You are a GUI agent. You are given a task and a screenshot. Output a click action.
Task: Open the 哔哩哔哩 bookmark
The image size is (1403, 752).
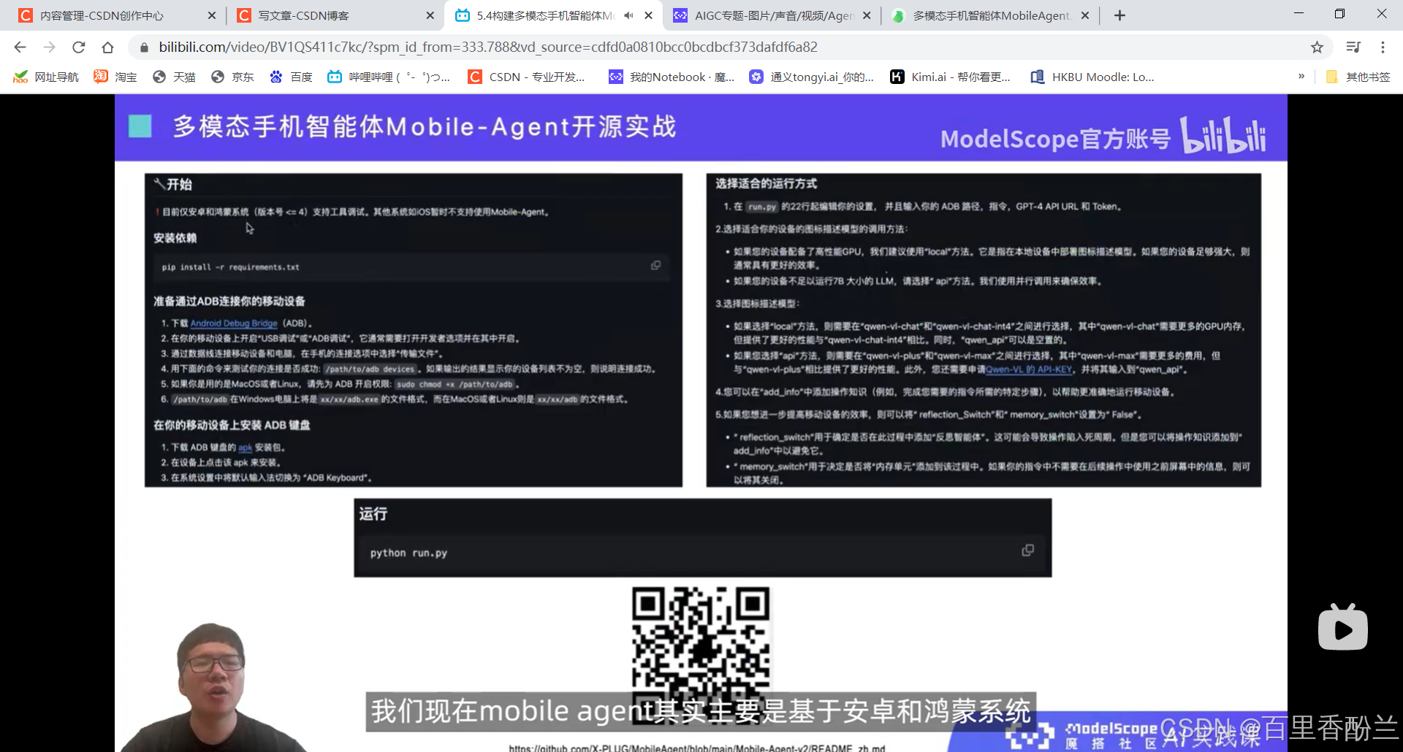click(389, 77)
